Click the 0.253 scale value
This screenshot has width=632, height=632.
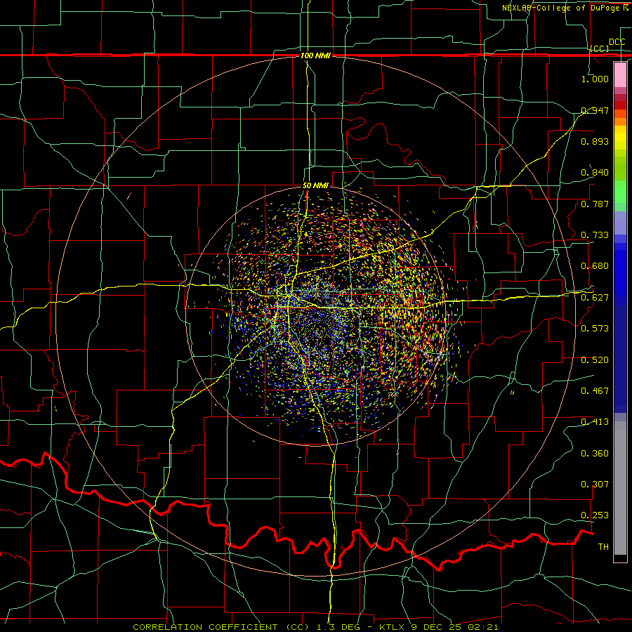(595, 515)
